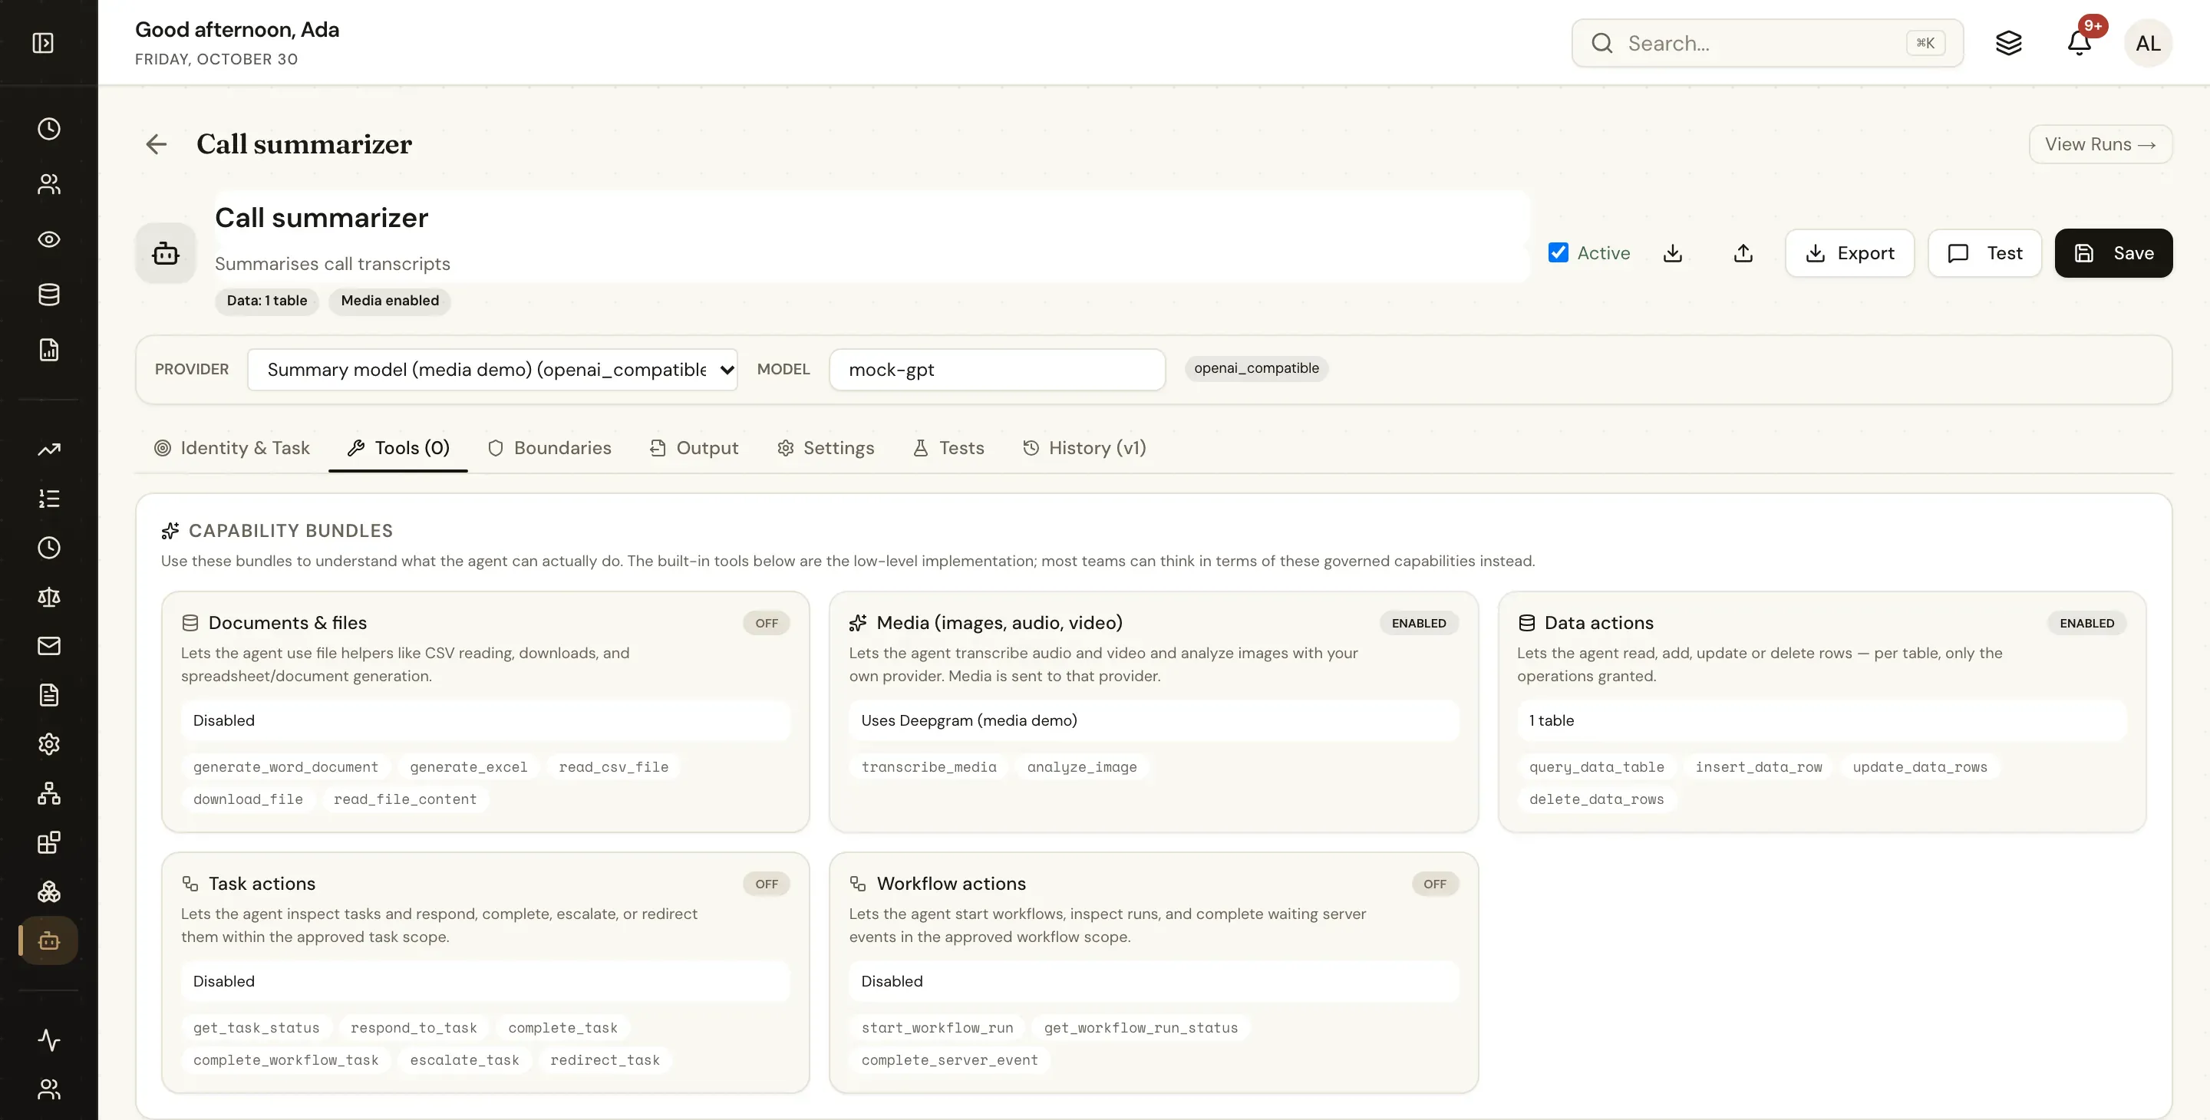Open the database icon in sidebar
Screen dimensions: 2210x1120
tap(49, 294)
